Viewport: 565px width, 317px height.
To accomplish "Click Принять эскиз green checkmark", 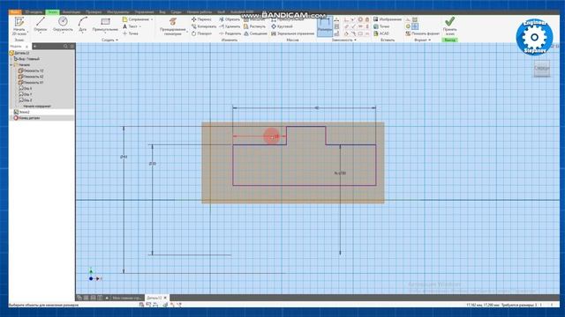I will [x=449, y=26].
